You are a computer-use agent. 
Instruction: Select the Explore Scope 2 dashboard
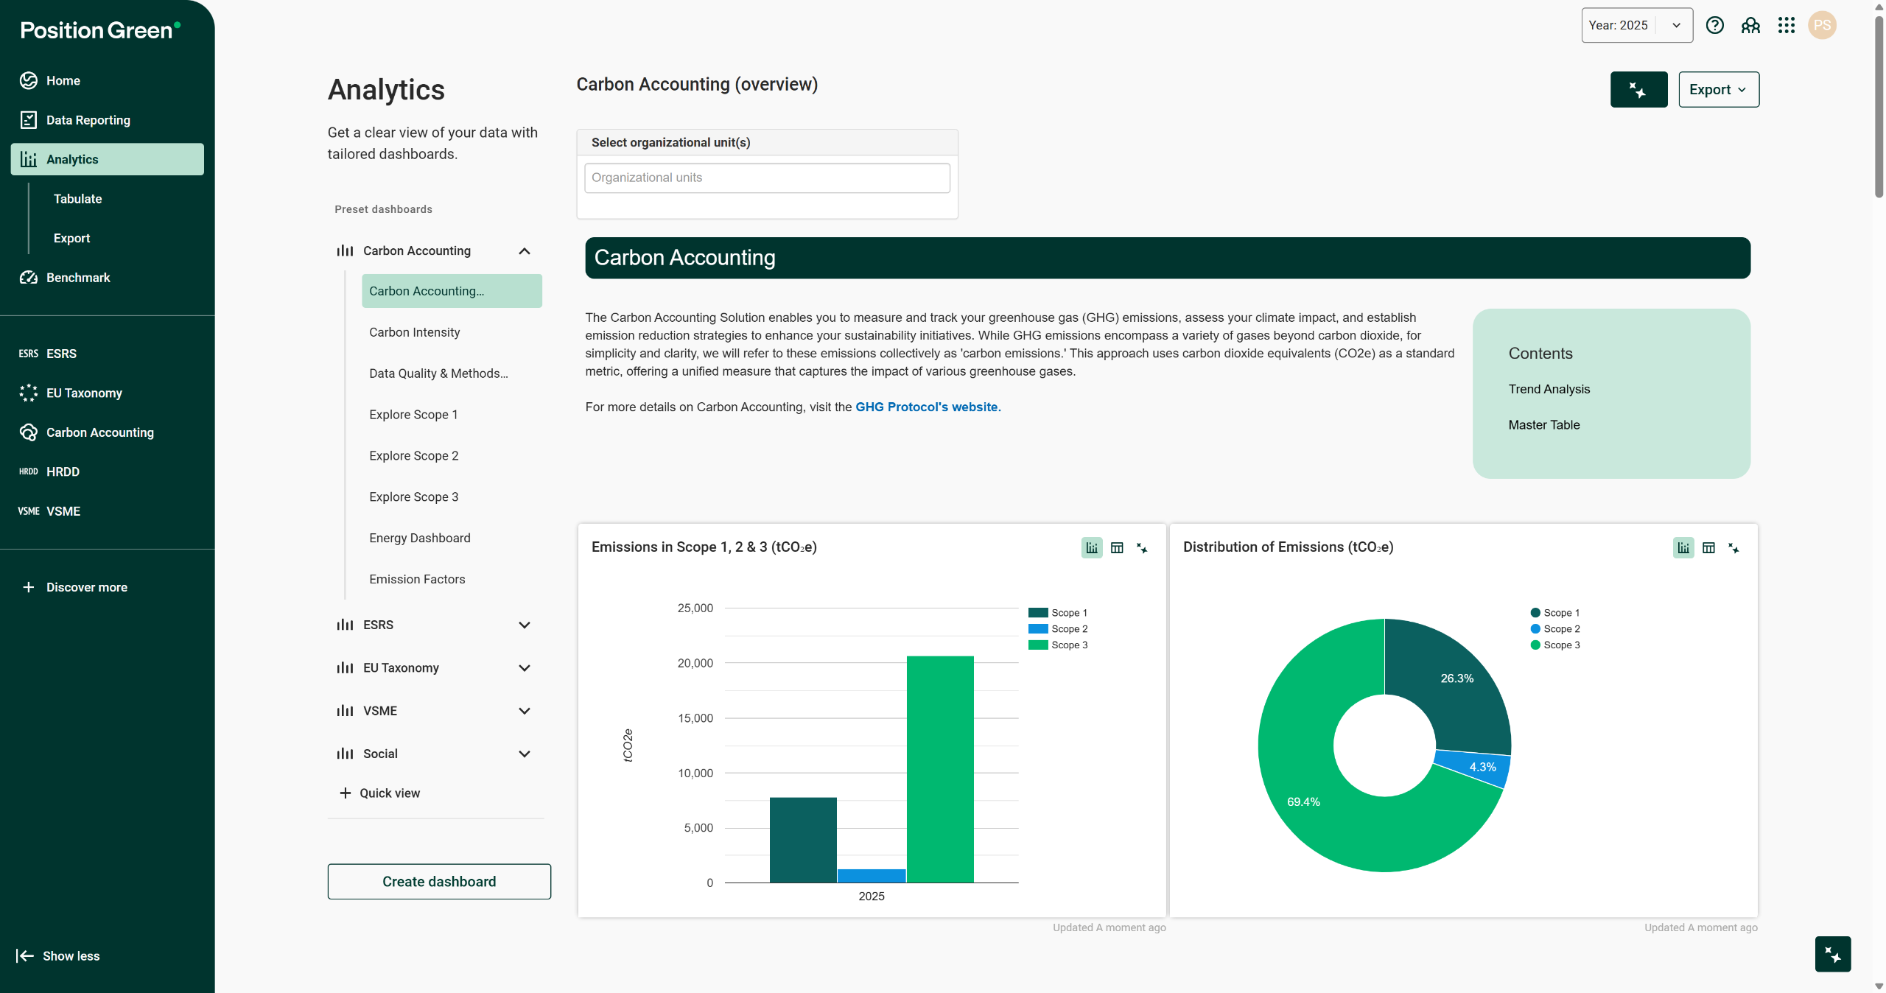(x=413, y=456)
